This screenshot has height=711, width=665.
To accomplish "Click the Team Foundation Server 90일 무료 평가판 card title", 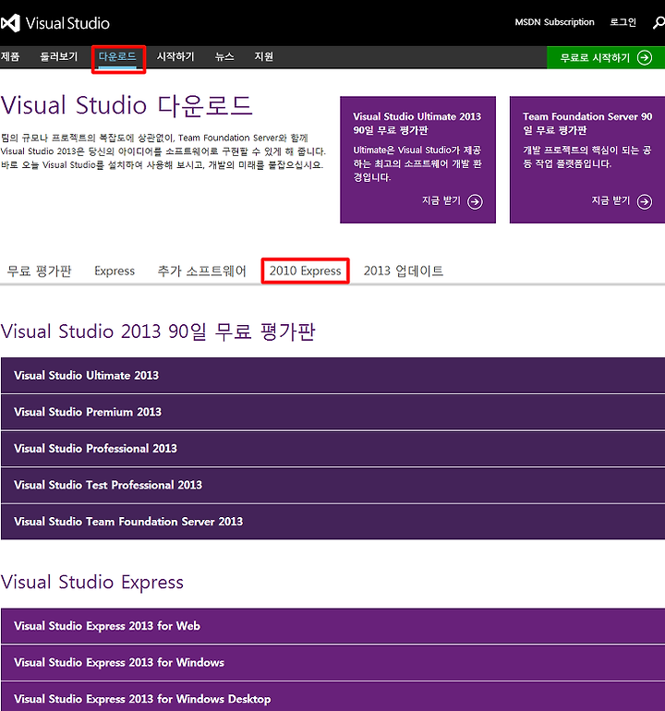I will pyautogui.click(x=587, y=124).
